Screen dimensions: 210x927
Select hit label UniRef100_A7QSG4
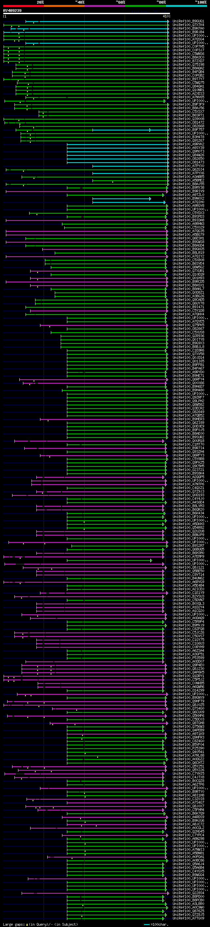188,39
